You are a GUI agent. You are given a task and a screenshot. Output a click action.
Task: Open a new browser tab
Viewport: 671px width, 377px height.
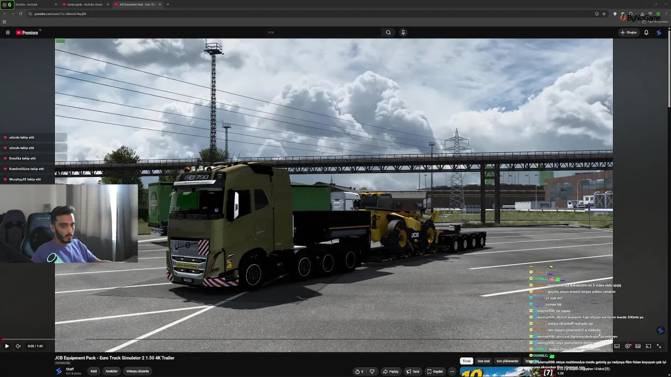pos(168,4)
